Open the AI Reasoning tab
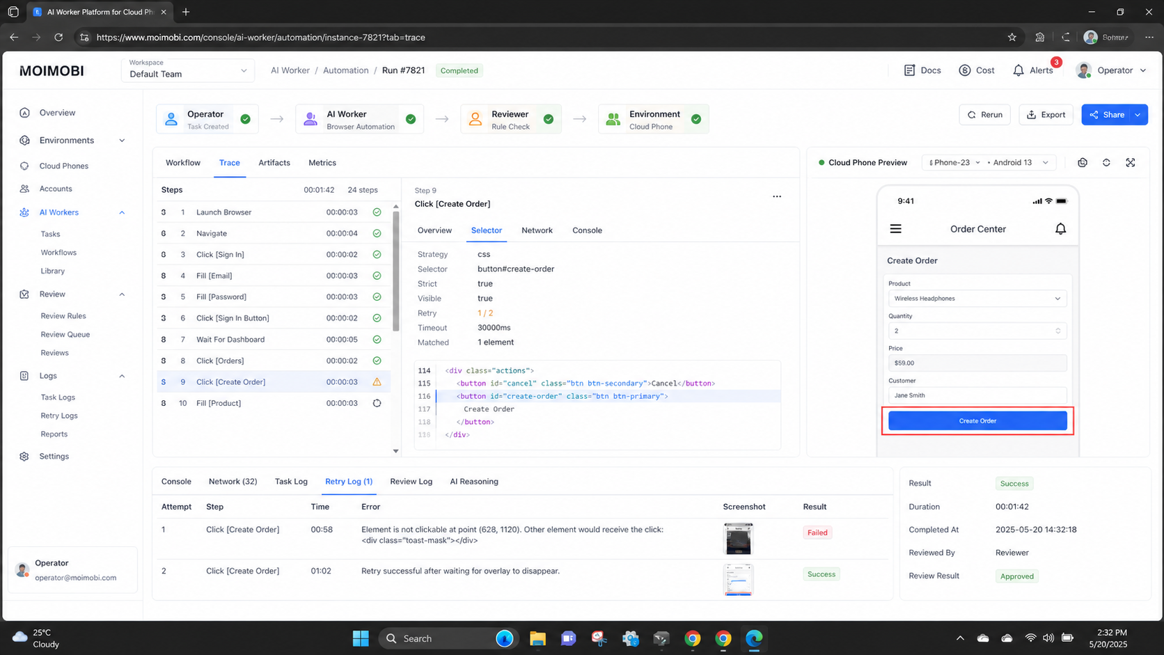The width and height of the screenshot is (1164, 655). [474, 482]
